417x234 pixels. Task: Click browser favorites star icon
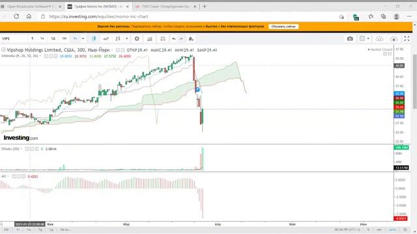point(371,16)
